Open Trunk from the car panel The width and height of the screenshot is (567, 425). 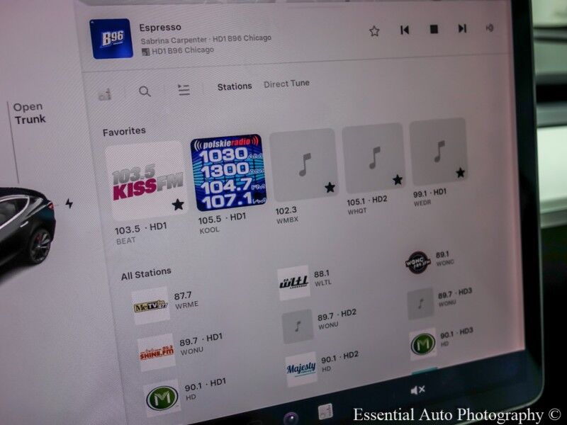tap(29, 113)
